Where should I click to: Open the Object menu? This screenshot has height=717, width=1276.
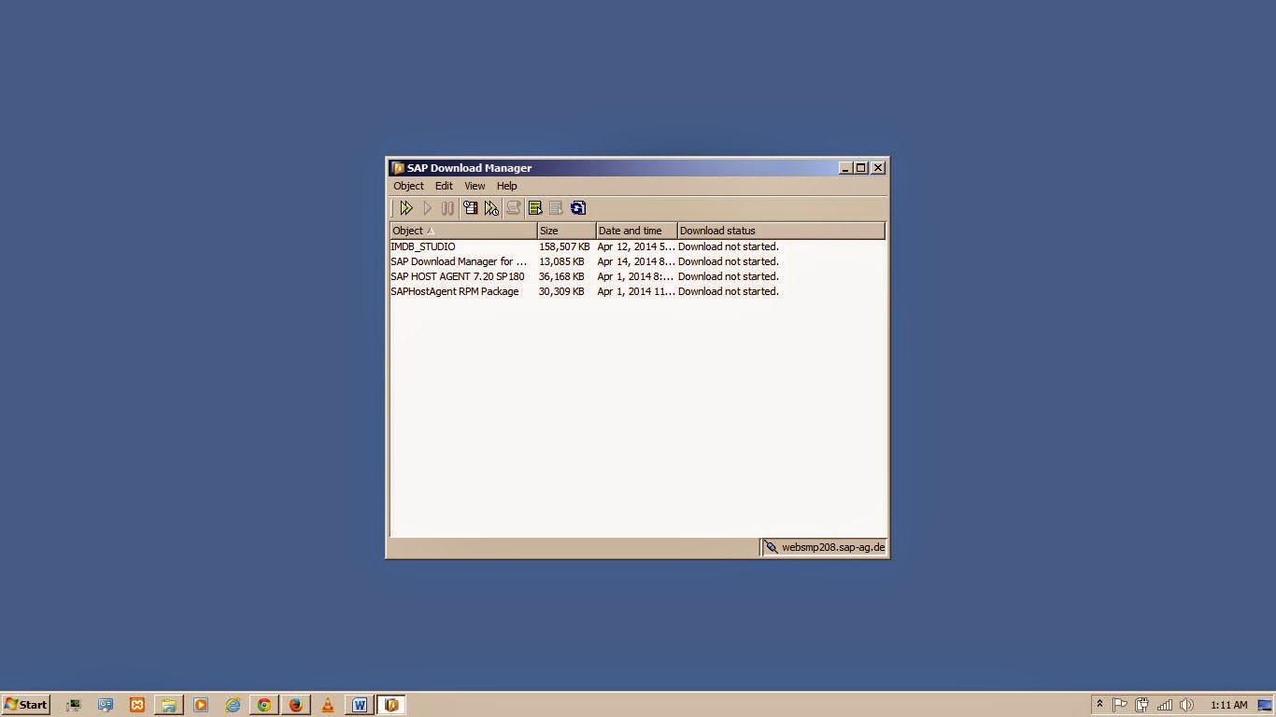(x=408, y=186)
